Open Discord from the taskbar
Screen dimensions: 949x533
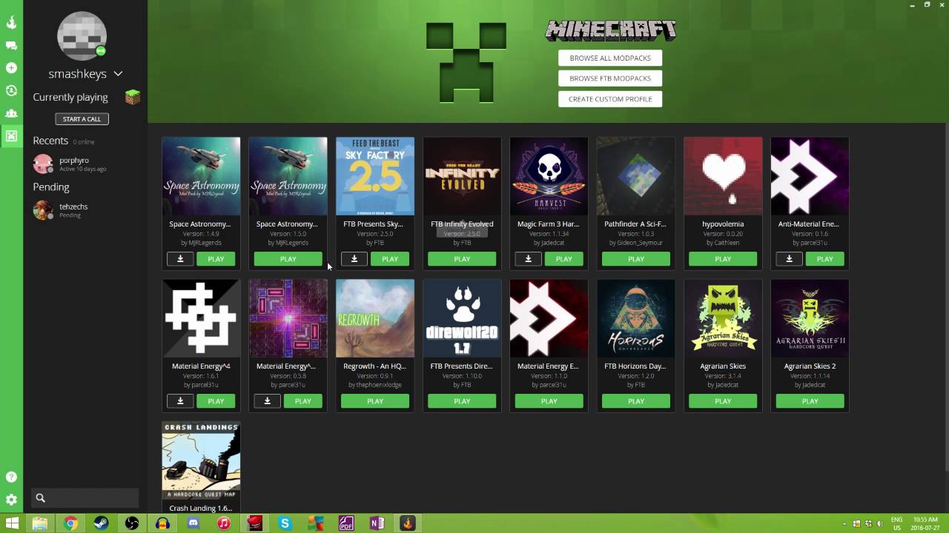coord(194,523)
